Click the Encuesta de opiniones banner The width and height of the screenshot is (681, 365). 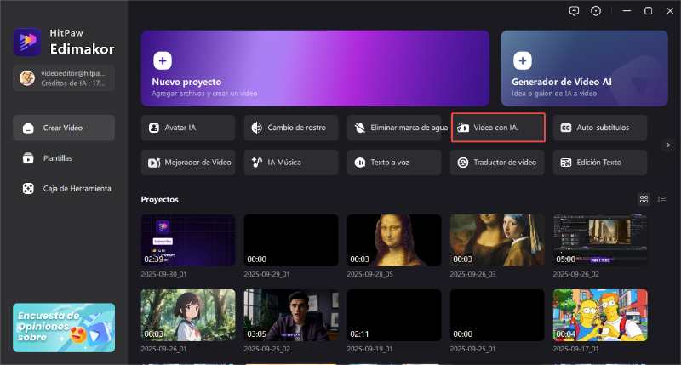[64, 328]
